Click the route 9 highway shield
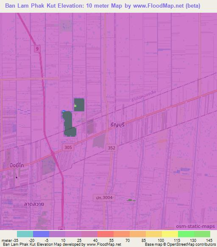 click(37, 49)
